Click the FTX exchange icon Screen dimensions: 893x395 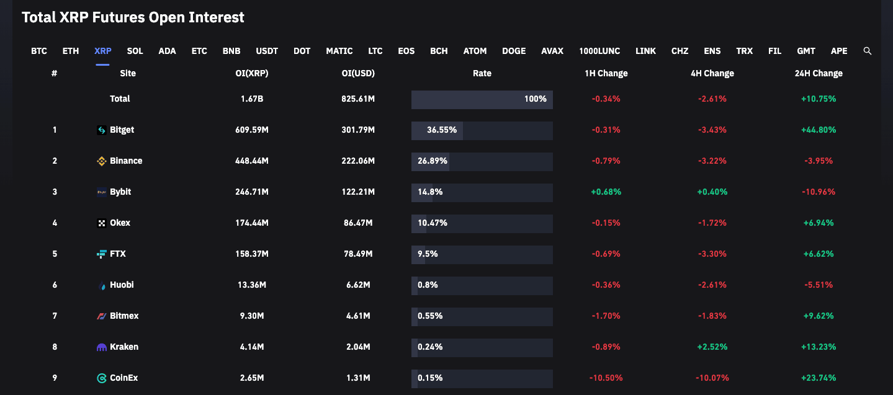(101, 254)
